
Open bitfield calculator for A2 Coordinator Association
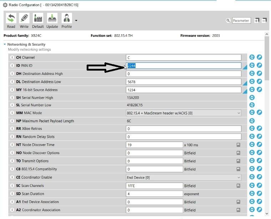238,210
